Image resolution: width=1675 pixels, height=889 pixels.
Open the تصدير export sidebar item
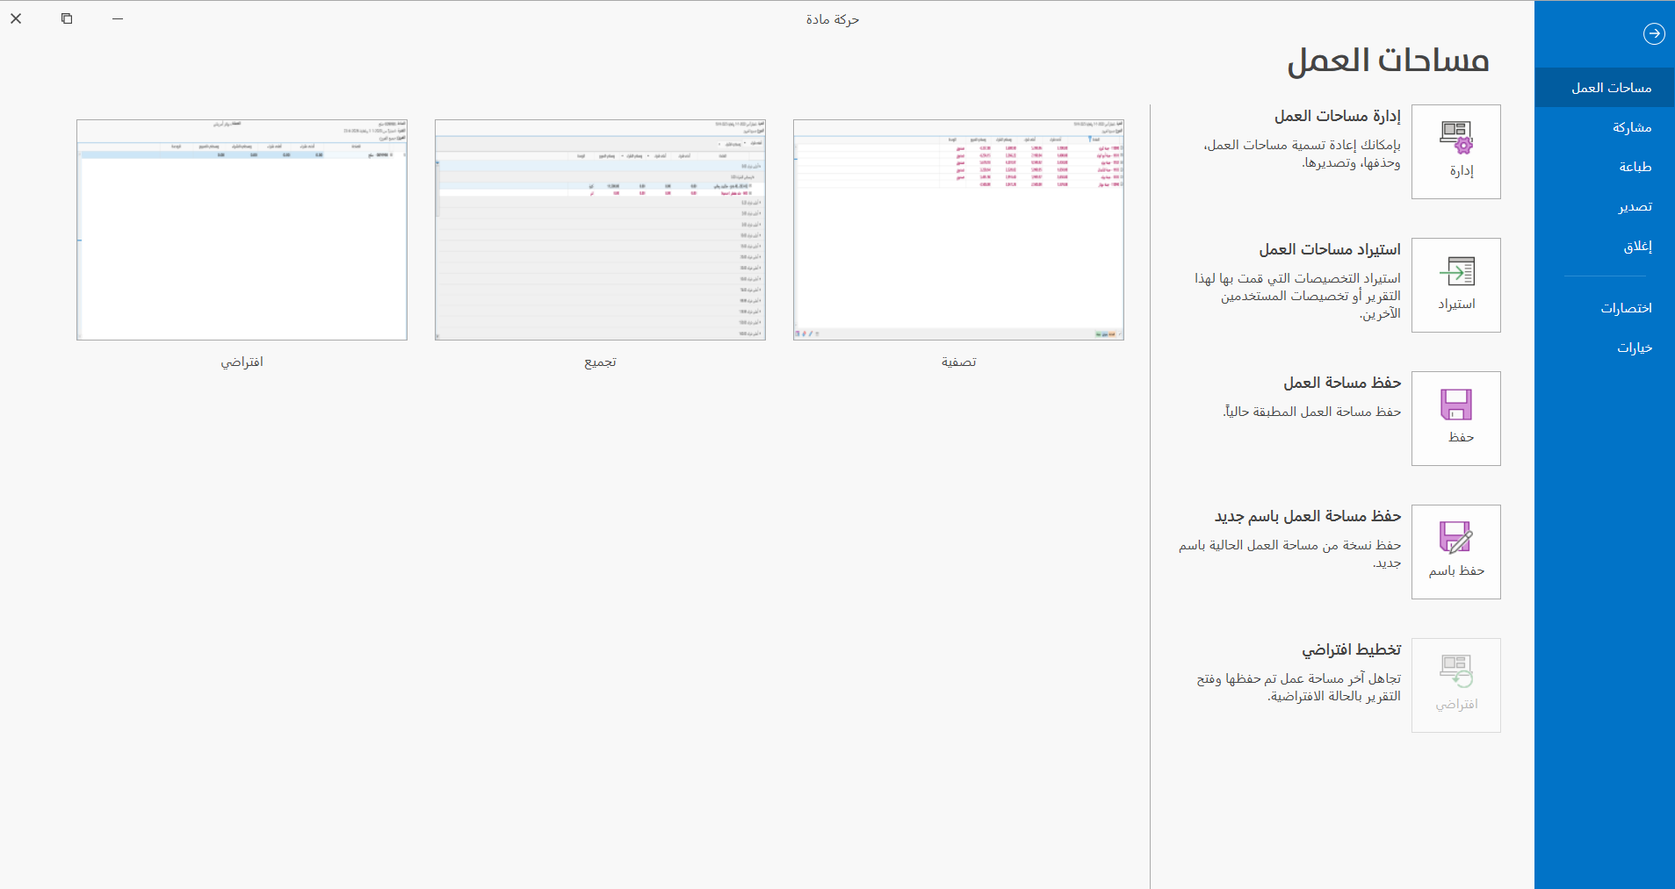click(1605, 206)
